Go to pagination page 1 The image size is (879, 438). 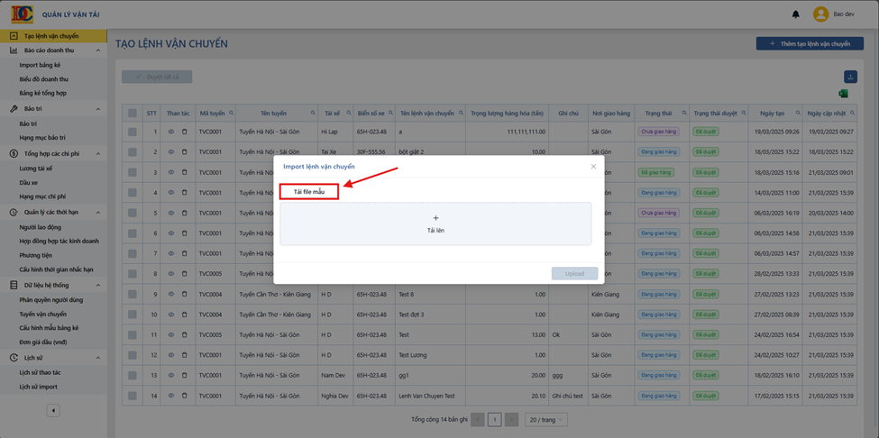pos(494,419)
